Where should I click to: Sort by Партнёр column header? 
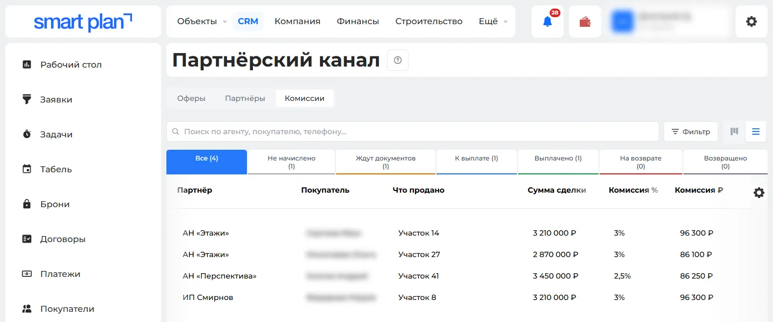(x=195, y=190)
